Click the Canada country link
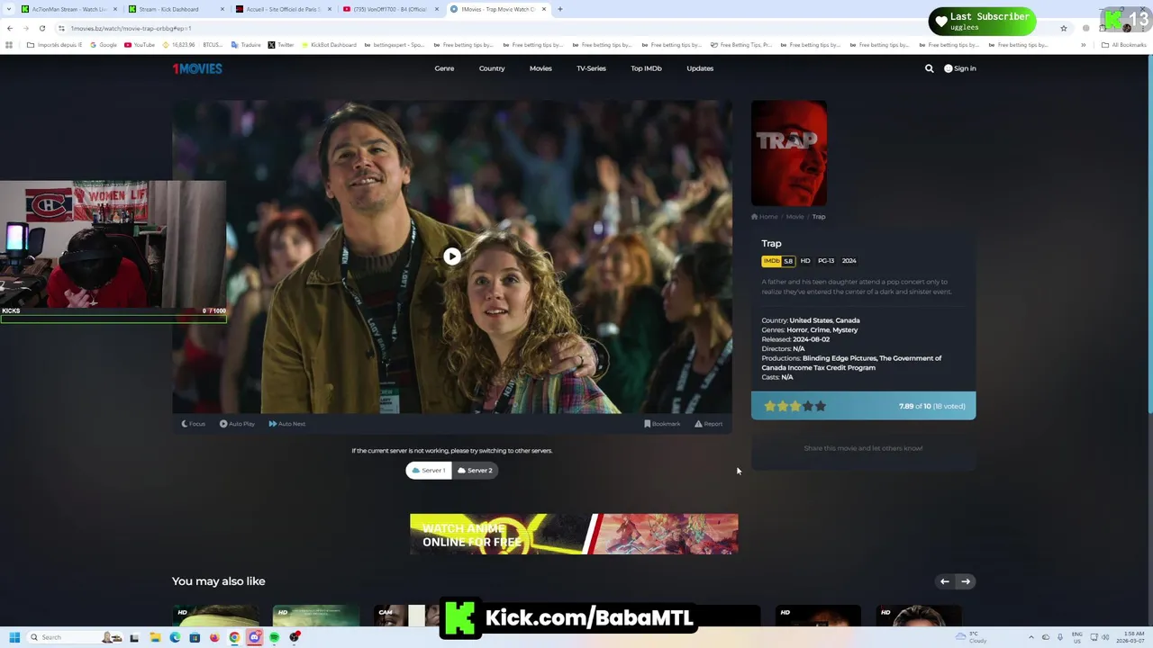 point(848,320)
